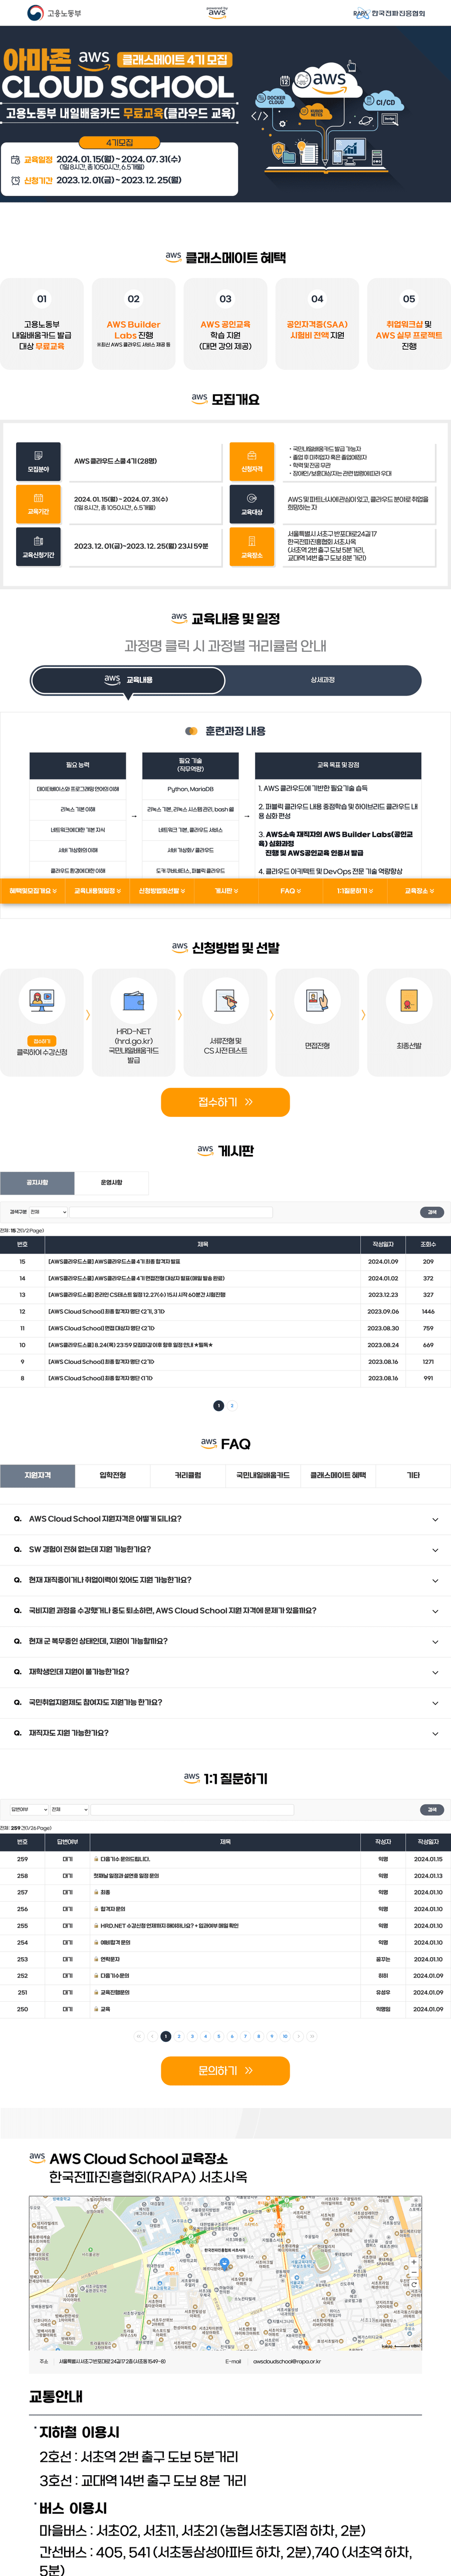Jump to 게시판 in orange nav bar
The image size is (451, 2576).
tap(225, 891)
